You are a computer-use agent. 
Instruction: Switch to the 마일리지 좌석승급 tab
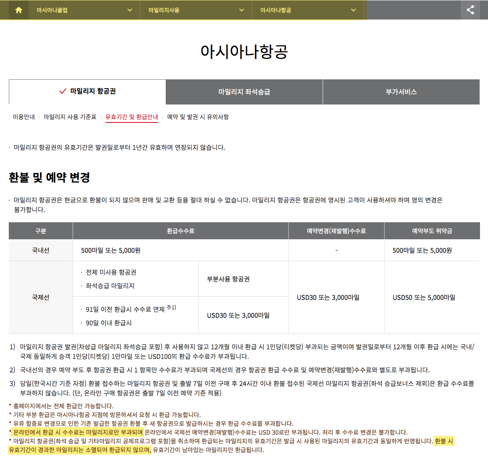244,92
